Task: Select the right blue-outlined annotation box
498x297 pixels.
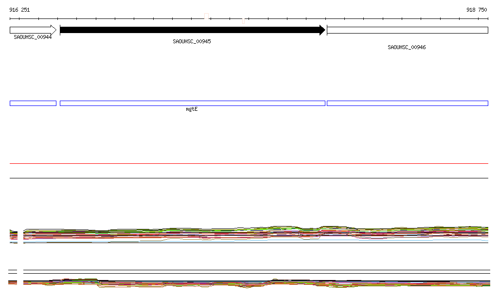Action: (407, 103)
